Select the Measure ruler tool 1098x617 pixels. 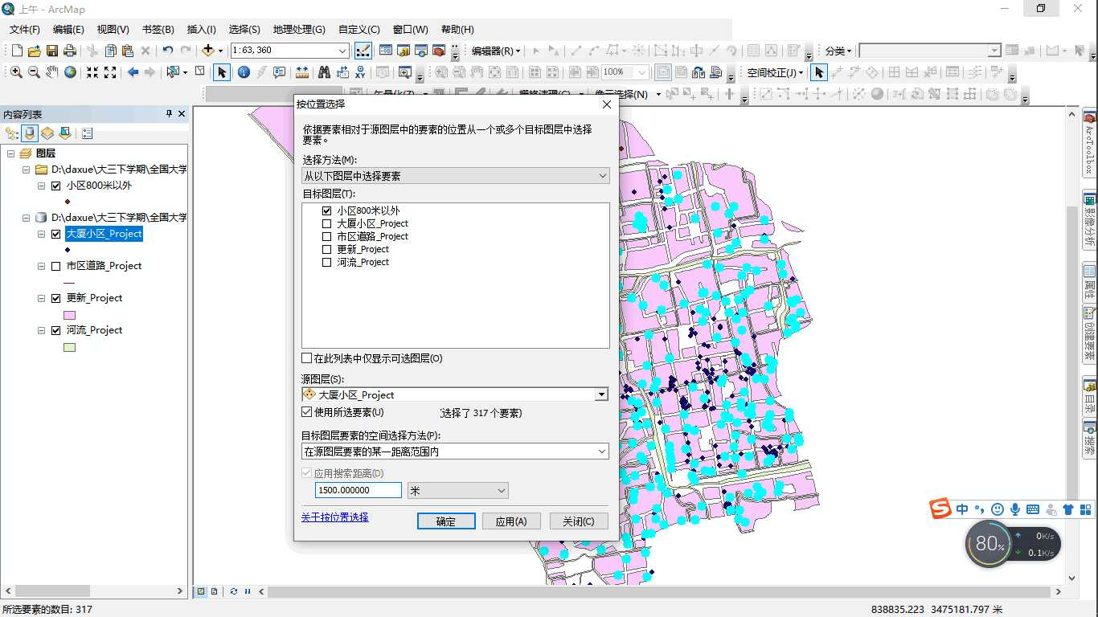pos(302,72)
